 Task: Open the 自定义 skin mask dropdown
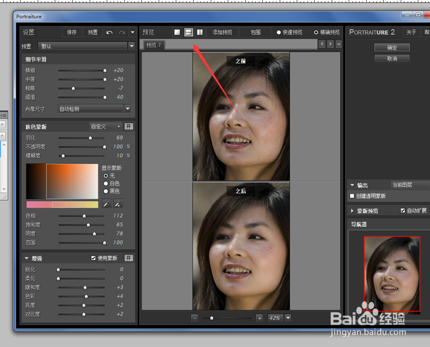106,127
